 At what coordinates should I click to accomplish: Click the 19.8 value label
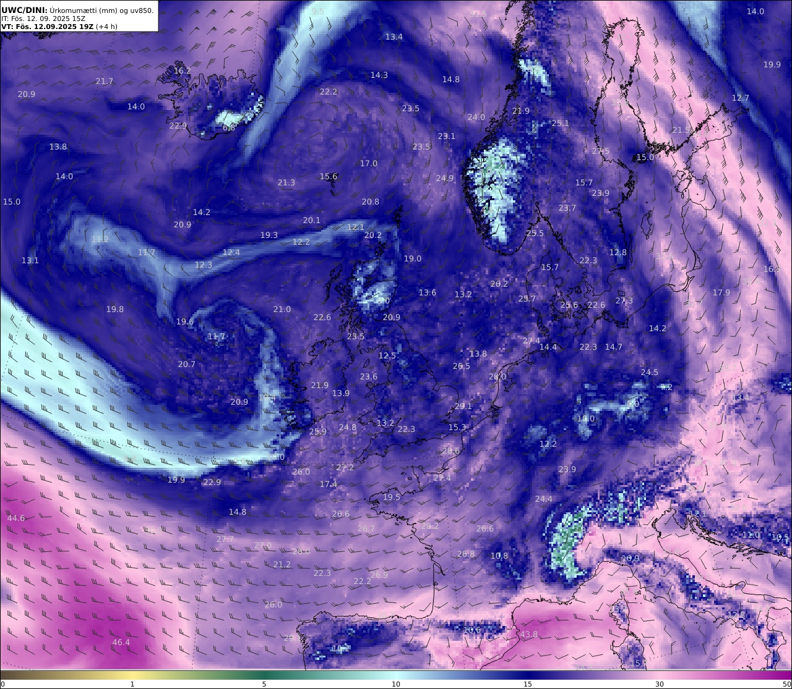(115, 310)
